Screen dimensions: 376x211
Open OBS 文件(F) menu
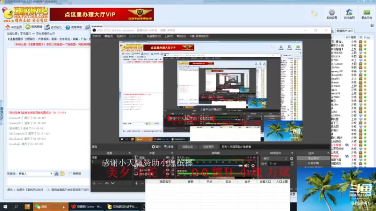[96, 36]
